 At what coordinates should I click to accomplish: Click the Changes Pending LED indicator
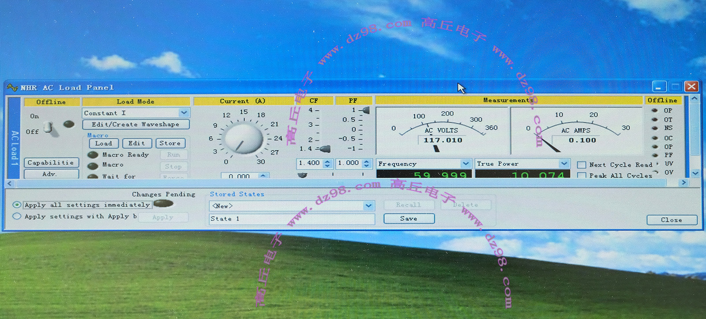tap(163, 203)
